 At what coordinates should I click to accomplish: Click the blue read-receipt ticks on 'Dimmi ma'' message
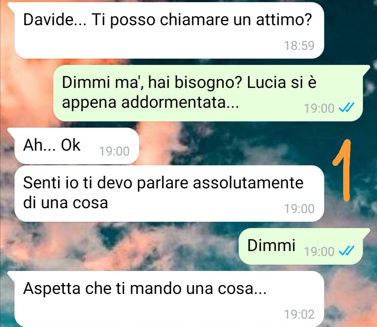coord(347,108)
